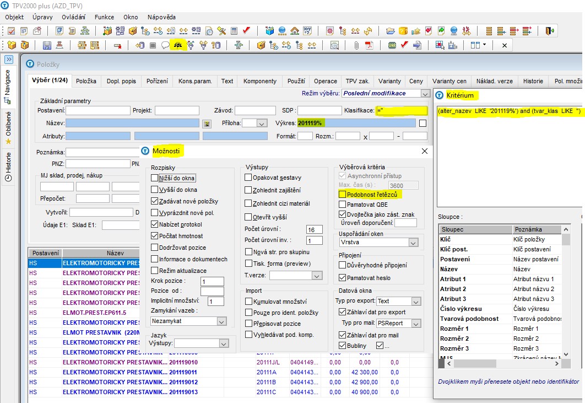Click the paperclip attachment icon
This screenshot has width=585, height=403.
[356, 45]
